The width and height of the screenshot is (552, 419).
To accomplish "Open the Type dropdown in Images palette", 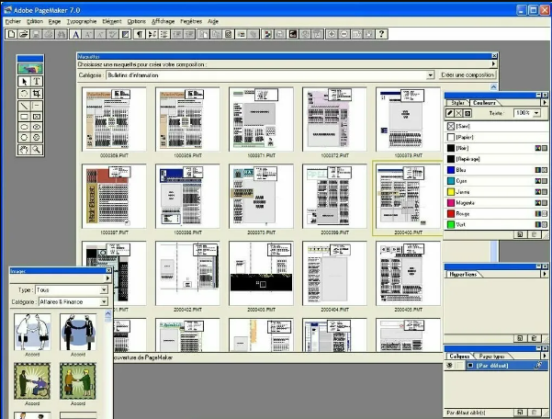I will (104, 289).
